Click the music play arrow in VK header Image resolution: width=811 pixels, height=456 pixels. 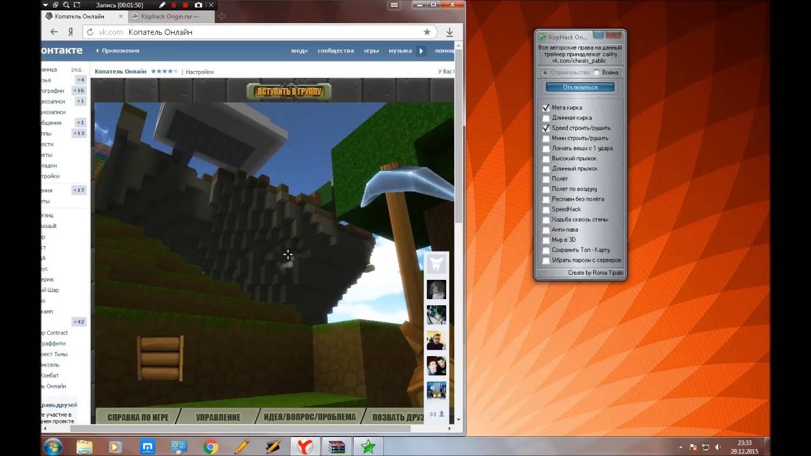421,51
